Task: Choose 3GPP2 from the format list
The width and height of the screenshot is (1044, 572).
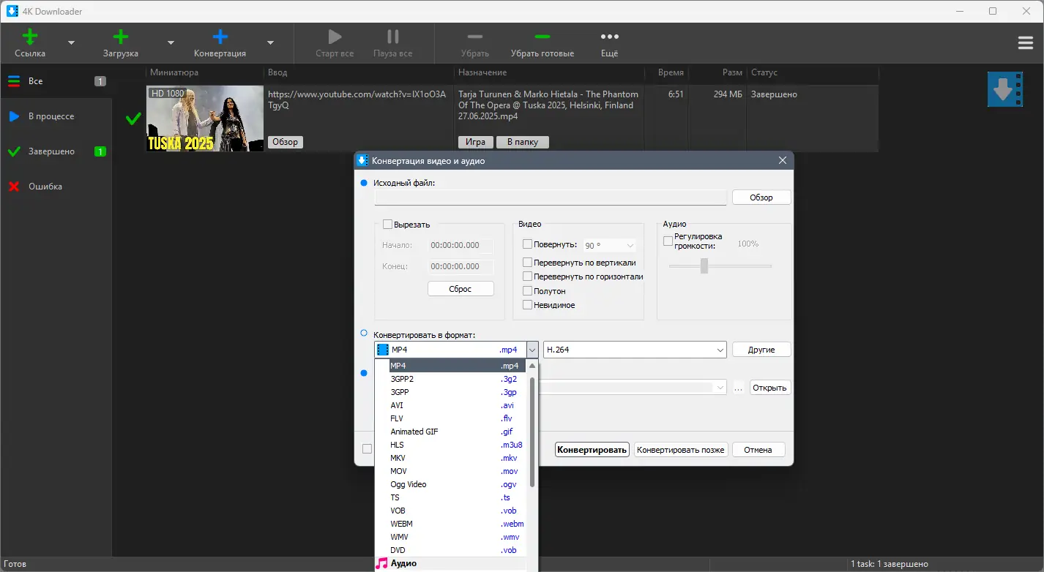Action: (x=451, y=379)
